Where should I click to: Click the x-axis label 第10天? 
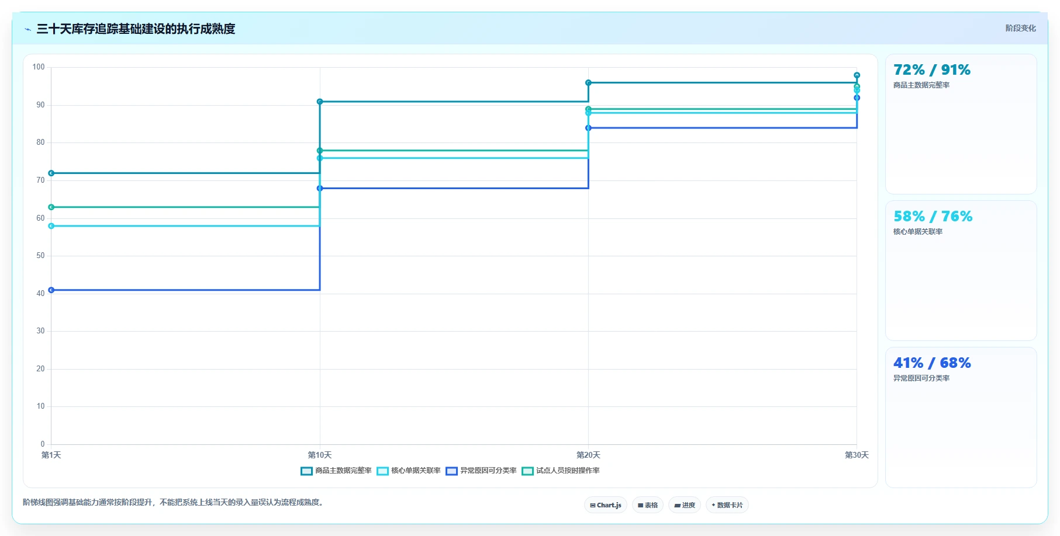tap(320, 455)
